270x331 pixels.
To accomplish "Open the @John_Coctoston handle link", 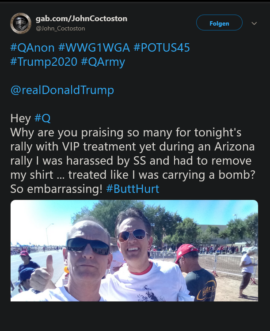I will click(x=60, y=28).
